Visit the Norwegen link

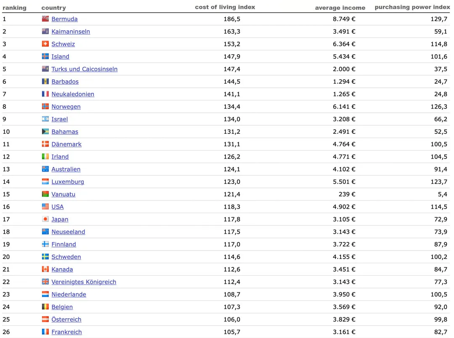tap(66, 107)
